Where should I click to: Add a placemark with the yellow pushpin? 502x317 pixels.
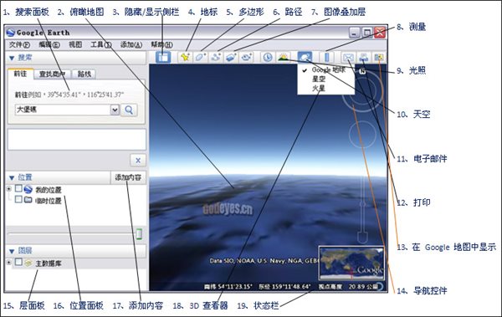(x=185, y=58)
